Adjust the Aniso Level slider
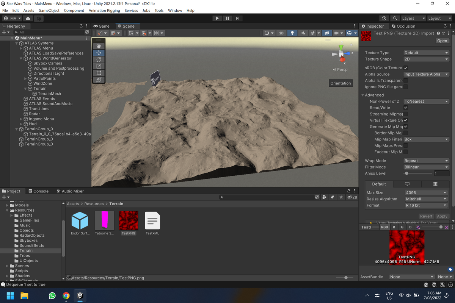 [407, 173]
